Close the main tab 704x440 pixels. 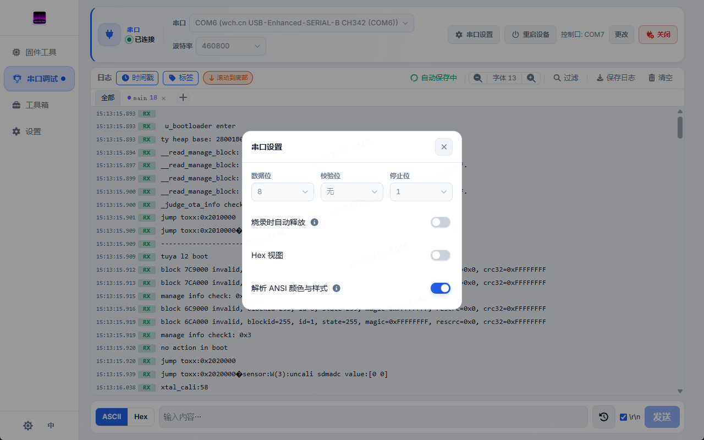(163, 98)
